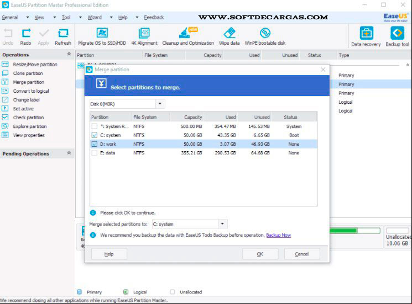
Task: Click the Redo toolbar icon
Action: coord(26,33)
